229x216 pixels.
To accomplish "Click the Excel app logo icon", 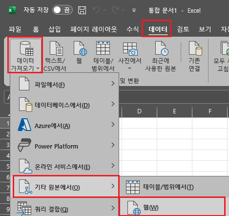I will 12,10.
